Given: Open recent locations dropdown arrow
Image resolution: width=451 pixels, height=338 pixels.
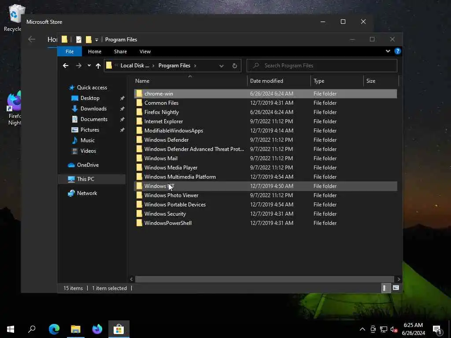Looking at the screenshot, I should [x=89, y=66].
